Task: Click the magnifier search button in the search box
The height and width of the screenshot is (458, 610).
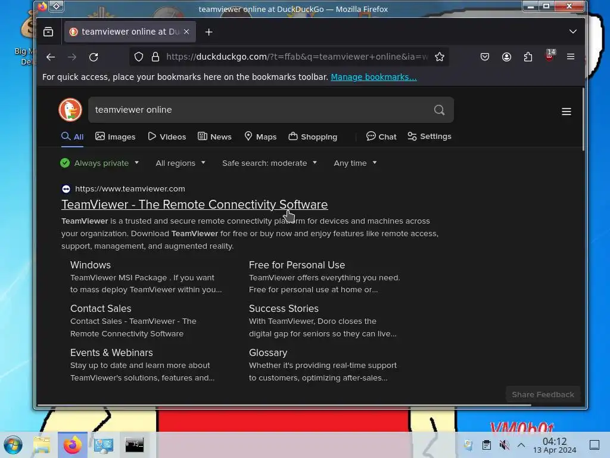Action: [x=439, y=110]
